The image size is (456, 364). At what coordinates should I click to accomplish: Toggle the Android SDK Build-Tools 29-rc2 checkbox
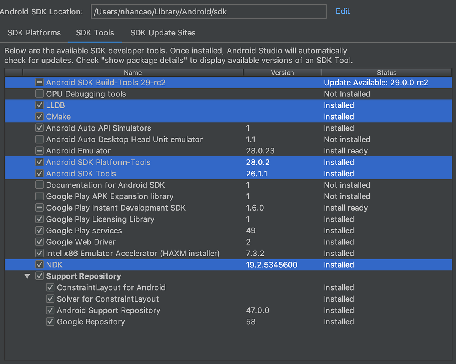[39, 82]
